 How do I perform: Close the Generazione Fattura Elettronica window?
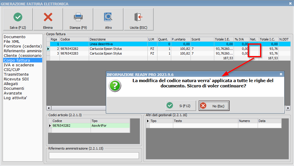coord(290,4)
